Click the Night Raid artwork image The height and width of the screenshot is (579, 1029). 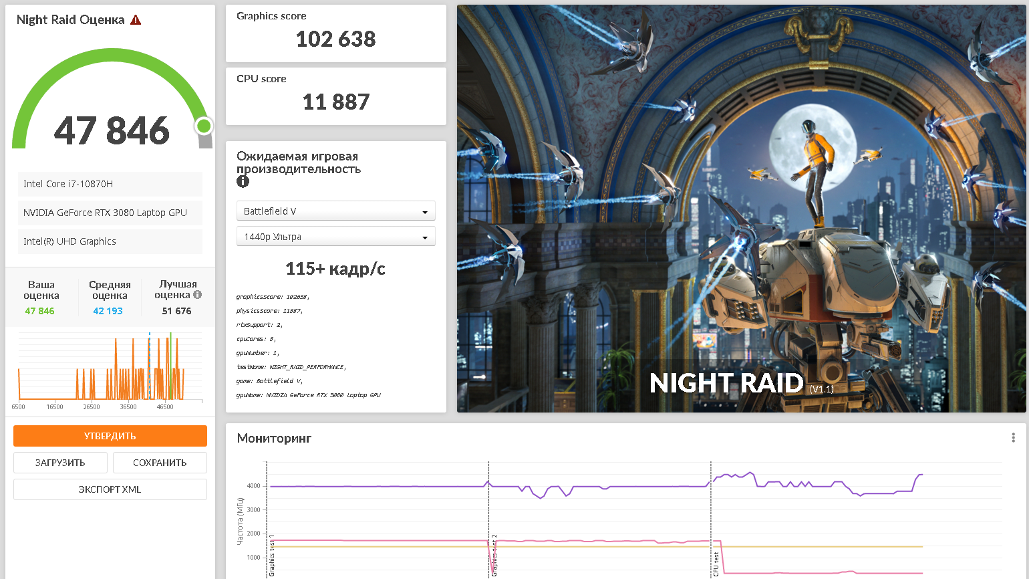[741, 209]
